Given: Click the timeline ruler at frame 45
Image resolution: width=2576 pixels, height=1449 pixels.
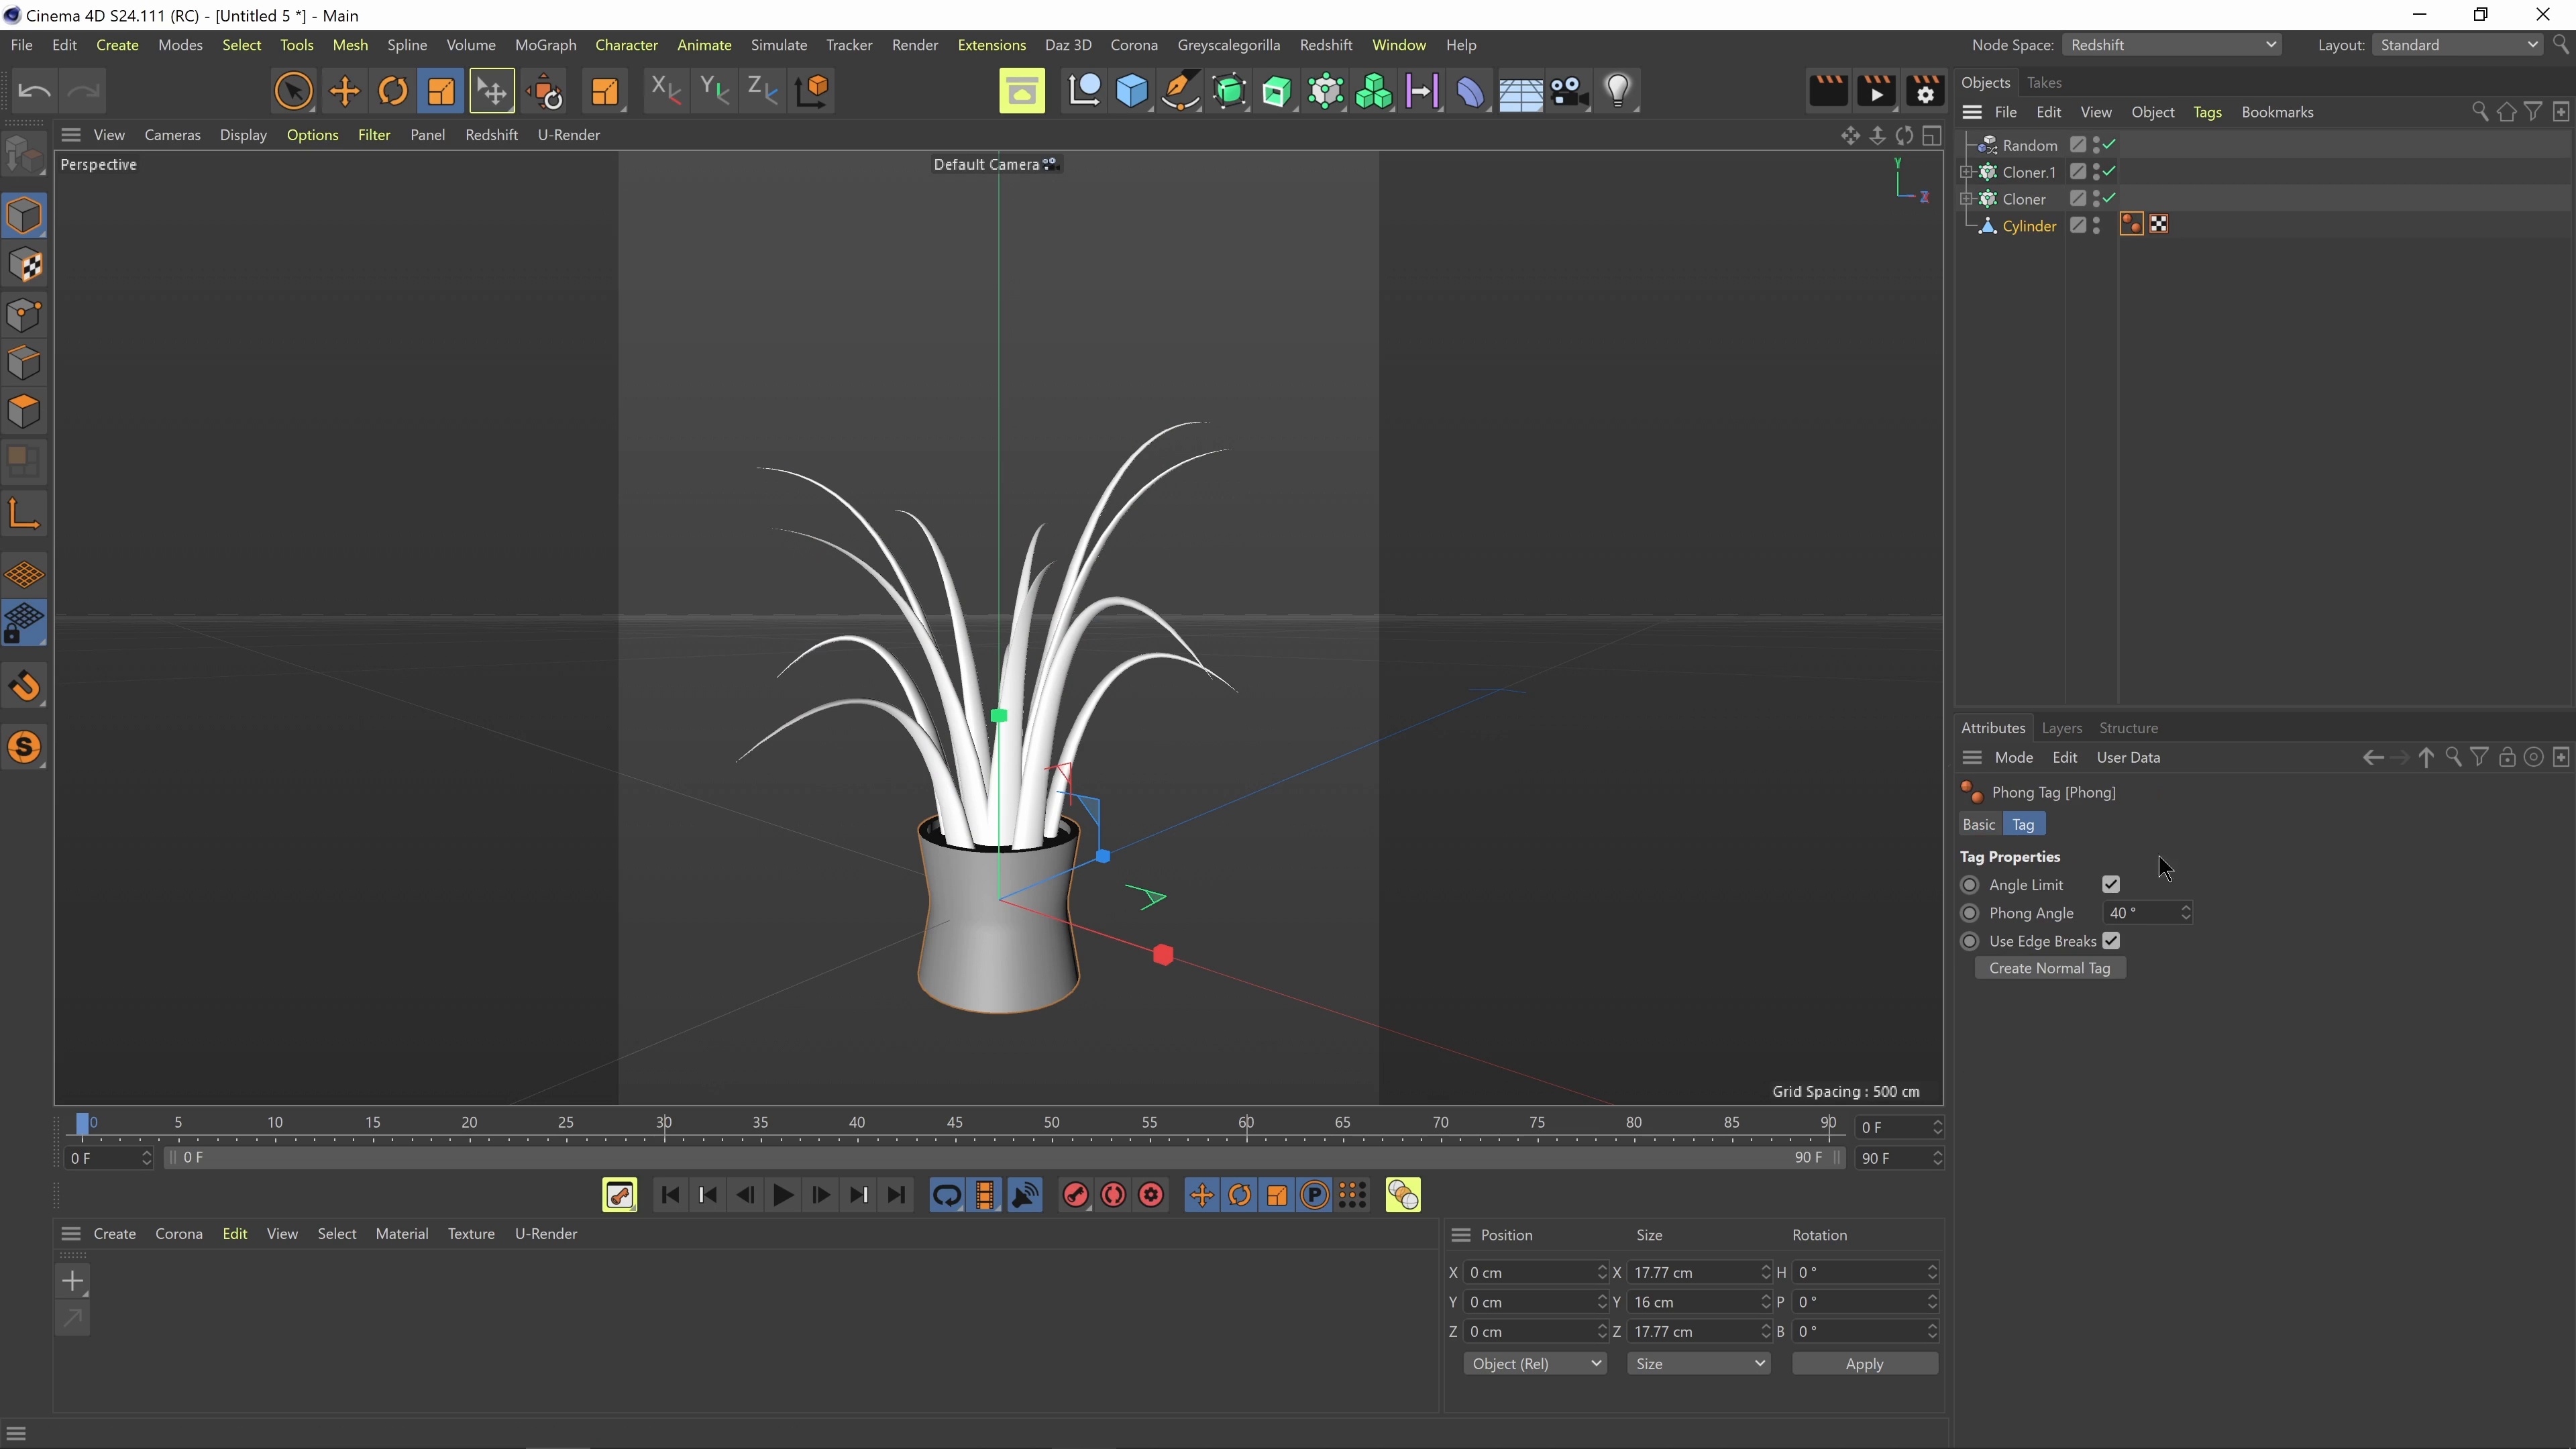Looking at the screenshot, I should (954, 1124).
